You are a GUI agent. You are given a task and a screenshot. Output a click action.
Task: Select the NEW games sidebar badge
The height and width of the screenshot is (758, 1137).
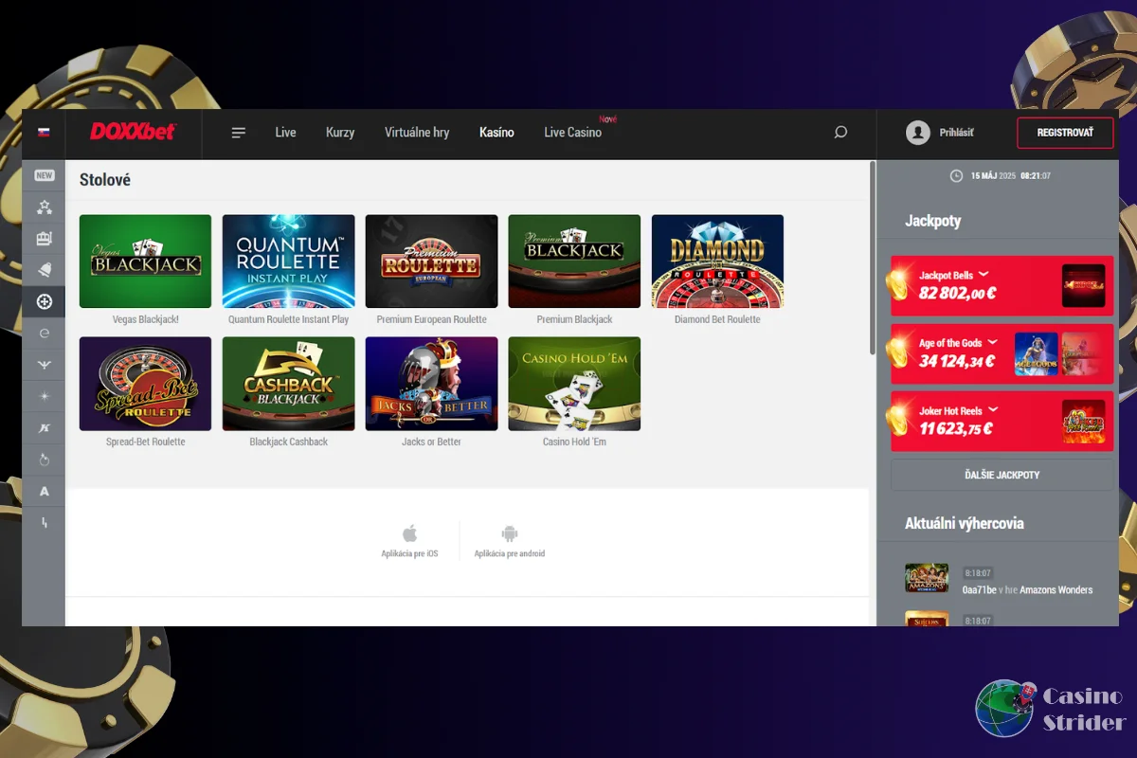tap(45, 175)
